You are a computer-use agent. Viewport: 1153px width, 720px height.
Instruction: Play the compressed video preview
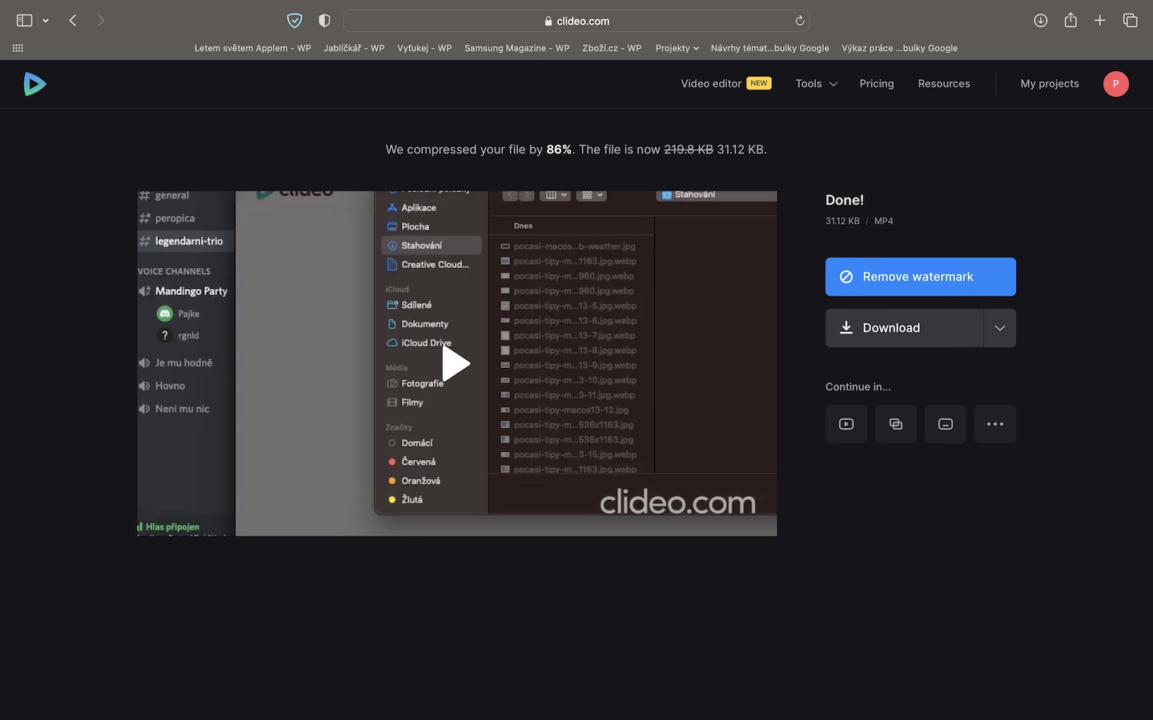(456, 363)
